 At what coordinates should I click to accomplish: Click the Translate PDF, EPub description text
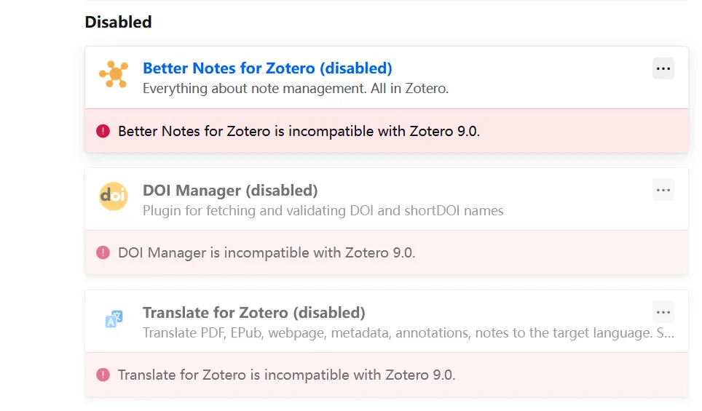click(x=408, y=333)
